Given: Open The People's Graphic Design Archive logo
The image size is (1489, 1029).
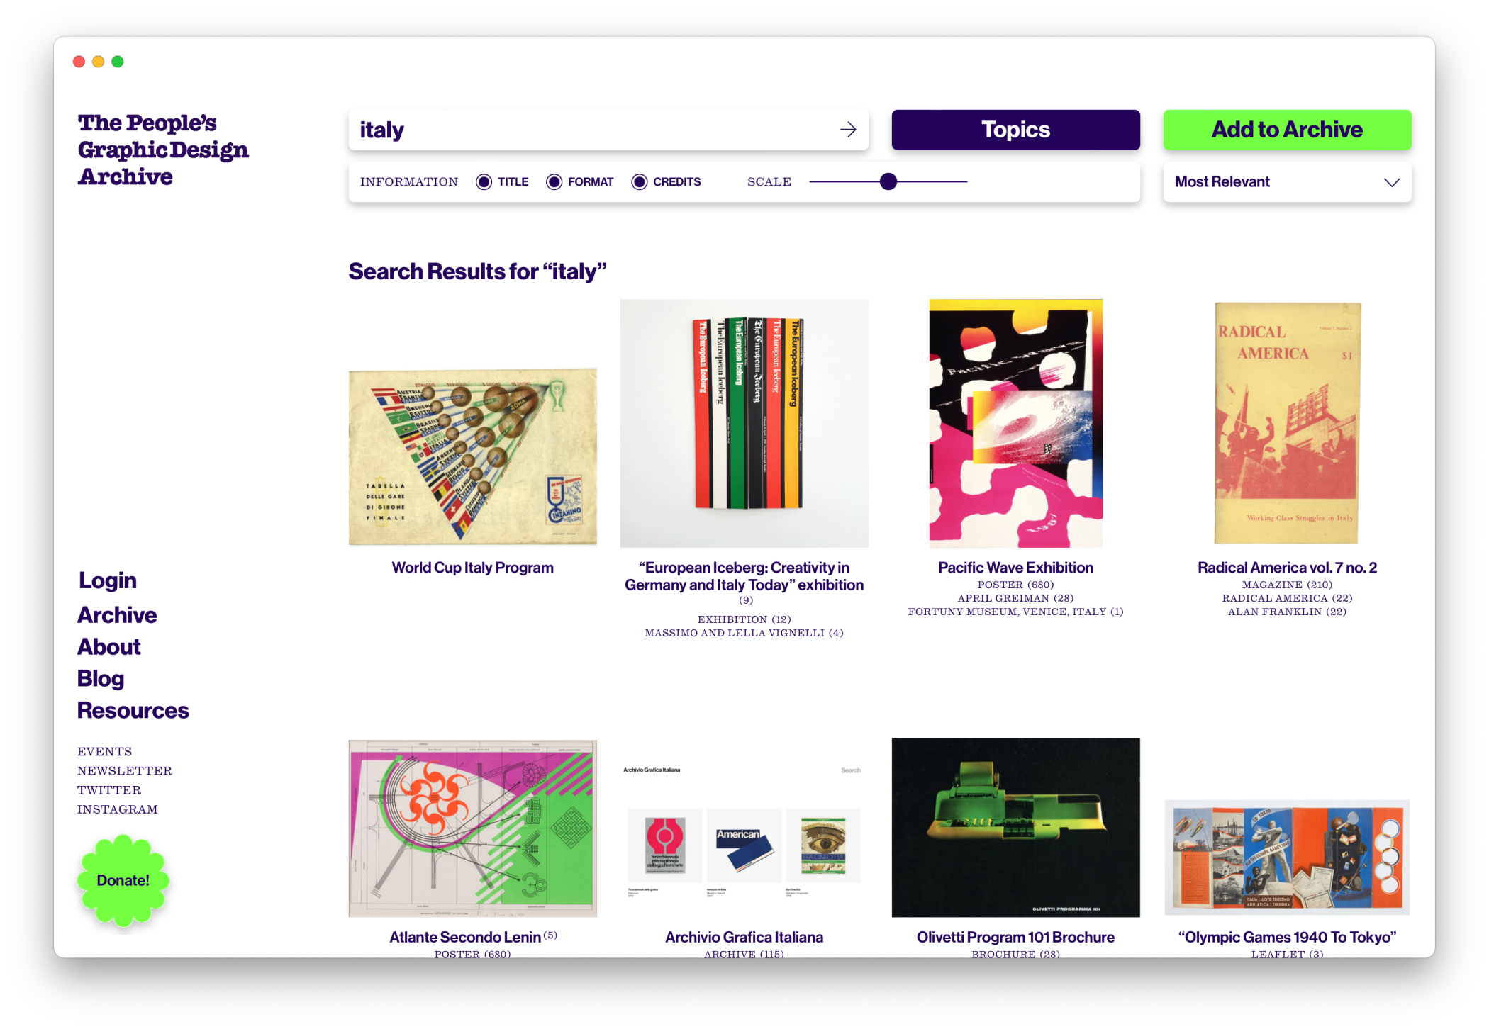Looking at the screenshot, I should tap(163, 150).
